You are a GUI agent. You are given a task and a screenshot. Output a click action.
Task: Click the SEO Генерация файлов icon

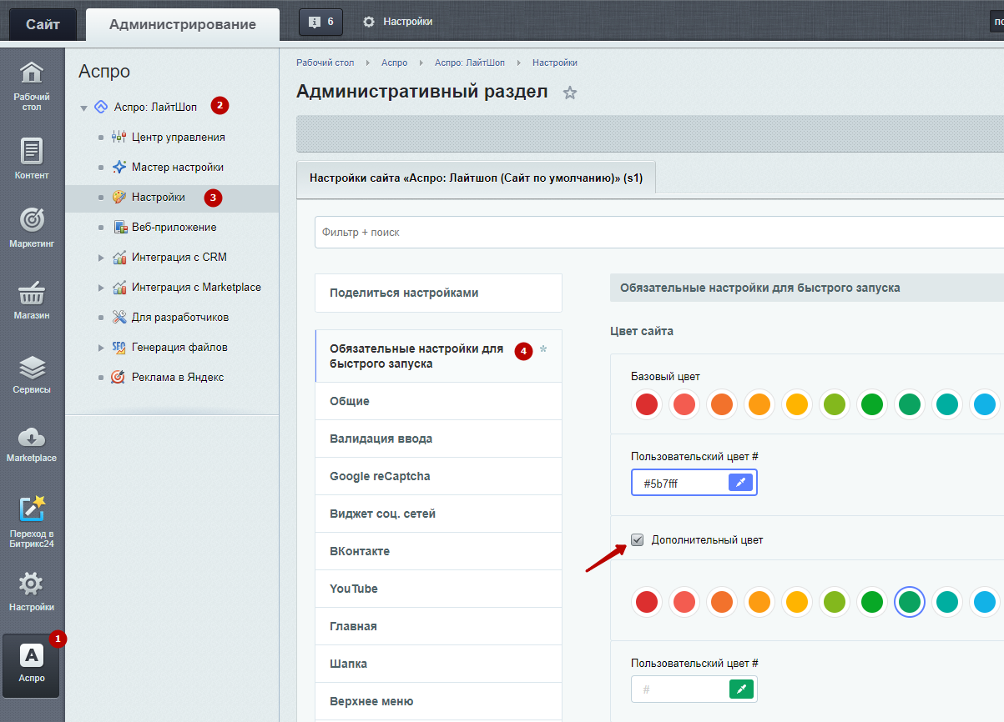click(119, 347)
